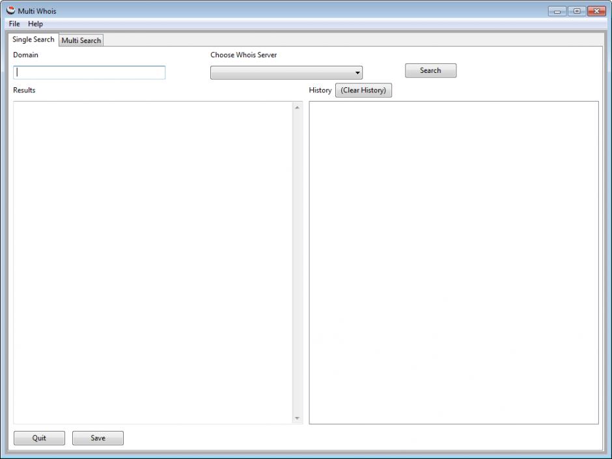Expand the Choose Whois Server dropdown
The height and width of the screenshot is (459, 612).
286,73
